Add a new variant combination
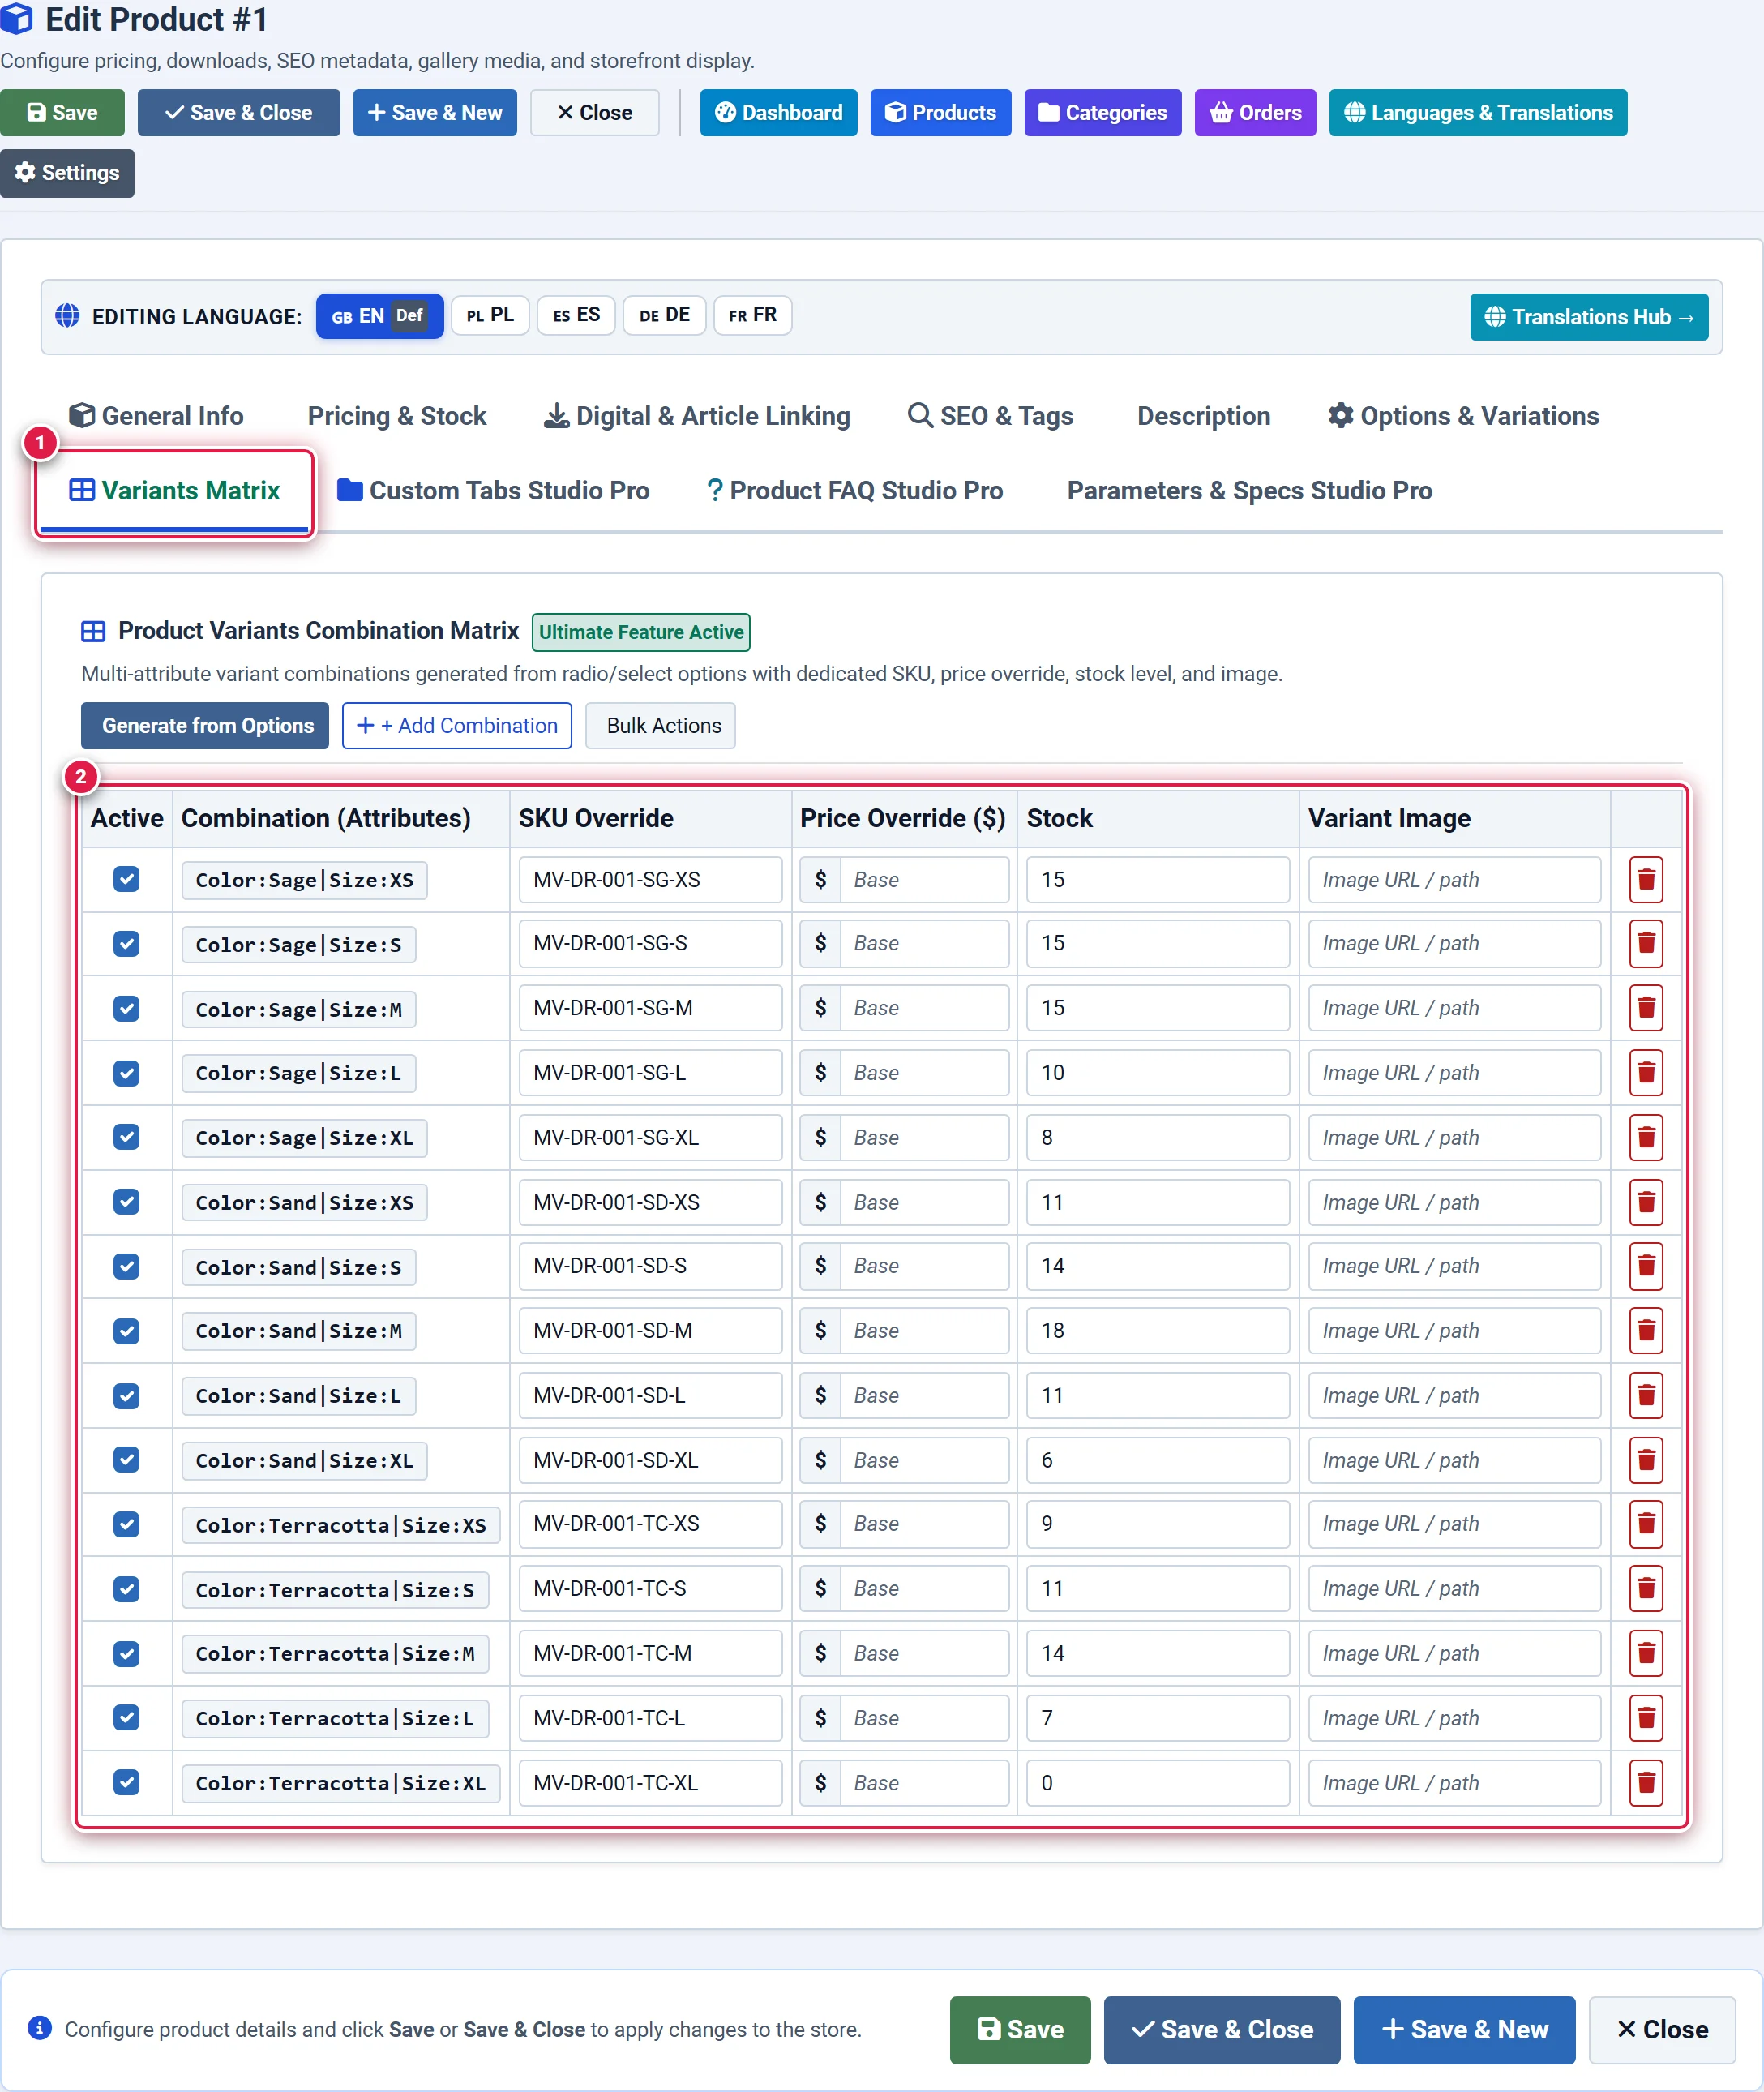Screen dimensions: 1764x2092 click(x=457, y=726)
